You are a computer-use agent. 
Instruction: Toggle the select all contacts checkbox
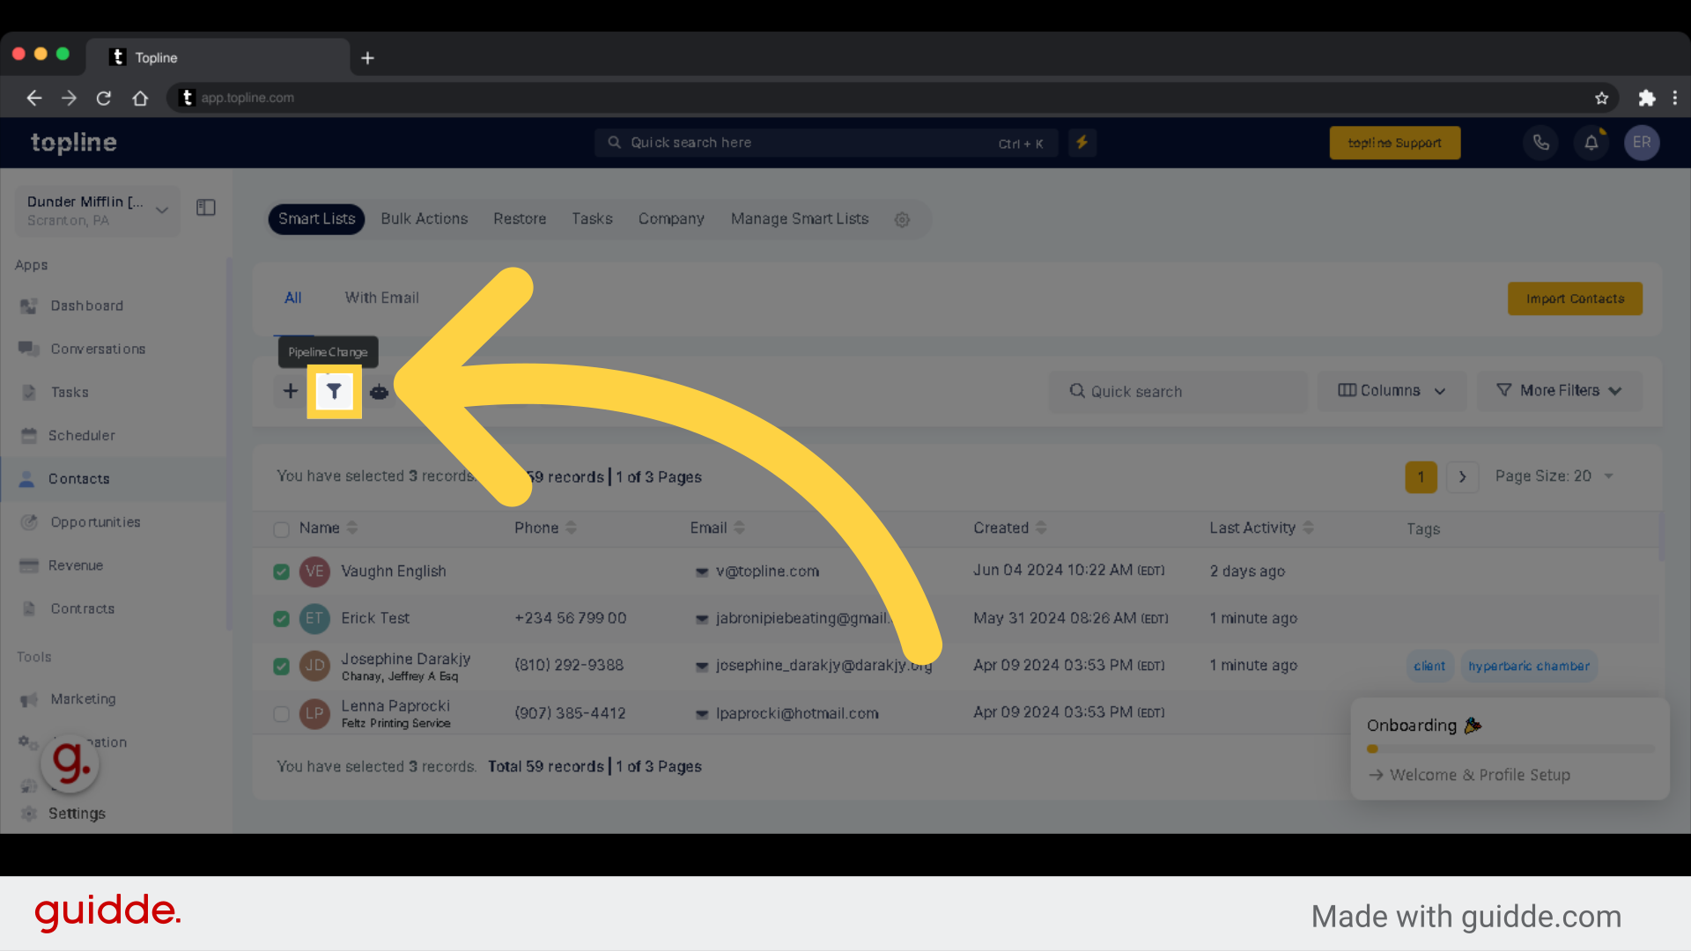click(x=281, y=529)
